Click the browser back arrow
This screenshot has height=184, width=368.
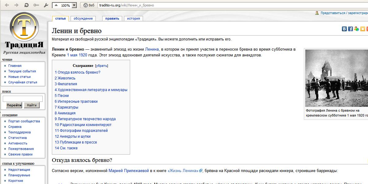pyautogui.click(x=7, y=5)
